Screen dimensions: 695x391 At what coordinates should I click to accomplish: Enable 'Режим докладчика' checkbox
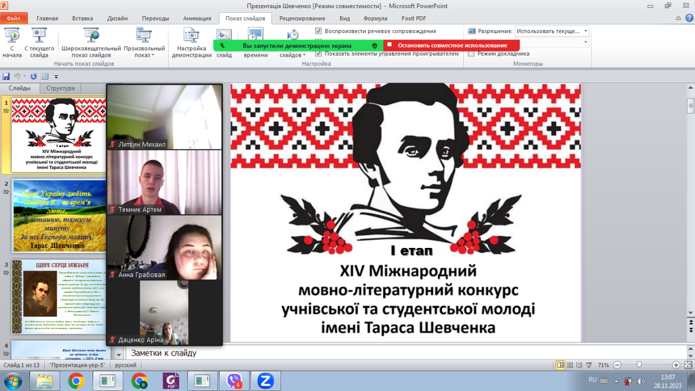tap(471, 54)
